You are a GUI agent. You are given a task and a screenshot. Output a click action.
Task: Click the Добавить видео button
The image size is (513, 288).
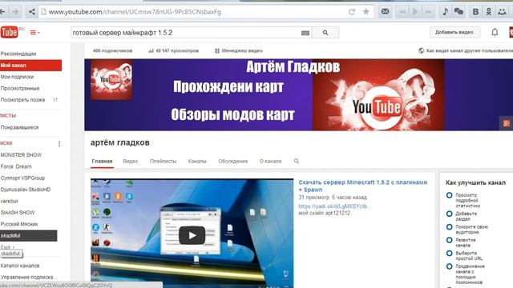454,32
